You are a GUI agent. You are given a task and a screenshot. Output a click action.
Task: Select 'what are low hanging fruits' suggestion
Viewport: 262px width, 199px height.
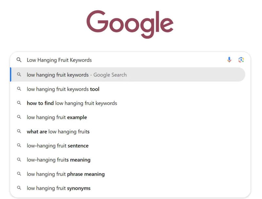pos(58,132)
